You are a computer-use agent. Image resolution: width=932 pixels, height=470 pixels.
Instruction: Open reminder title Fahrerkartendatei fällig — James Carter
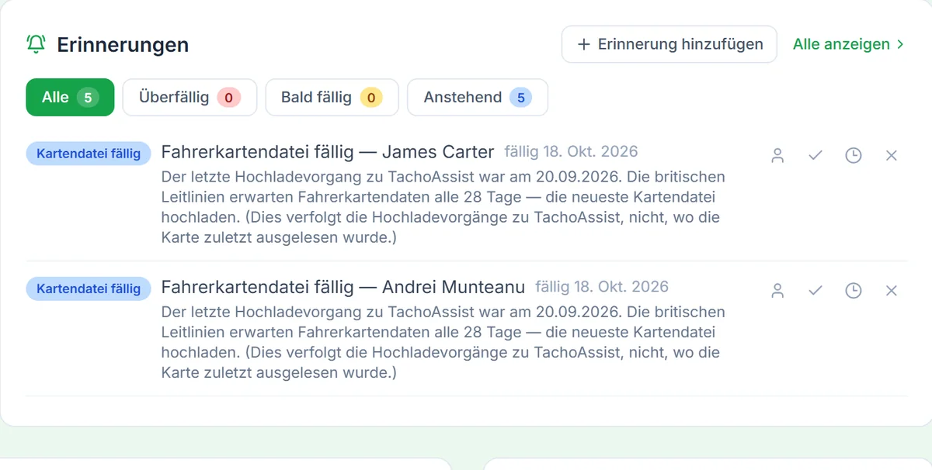click(328, 151)
